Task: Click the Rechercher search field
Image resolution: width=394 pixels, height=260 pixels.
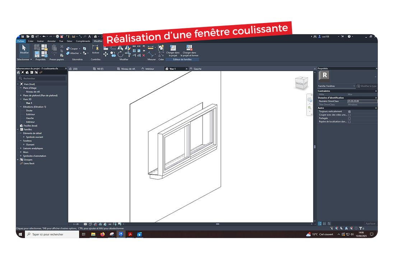Action: pyautogui.click(x=43, y=78)
